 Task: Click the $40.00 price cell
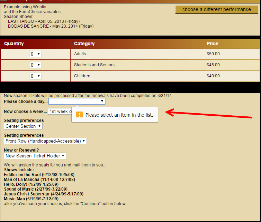click(x=231, y=76)
